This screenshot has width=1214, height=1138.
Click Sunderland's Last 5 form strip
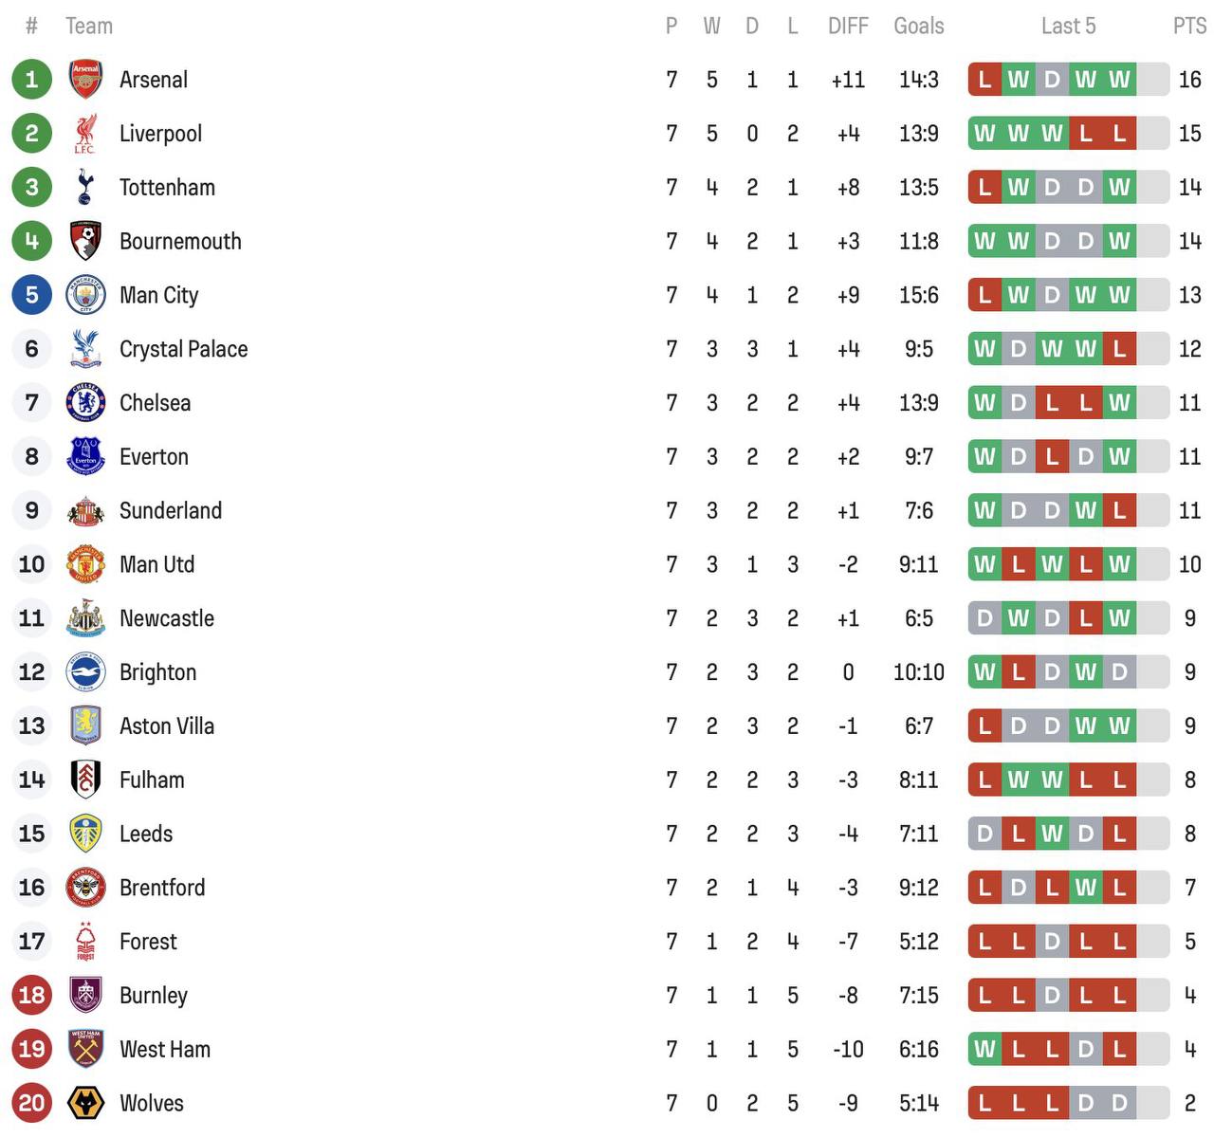pos(1068,510)
